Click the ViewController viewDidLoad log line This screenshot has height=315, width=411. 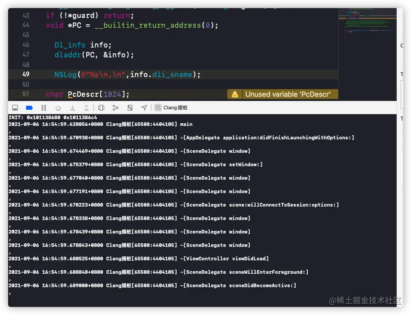point(139,259)
